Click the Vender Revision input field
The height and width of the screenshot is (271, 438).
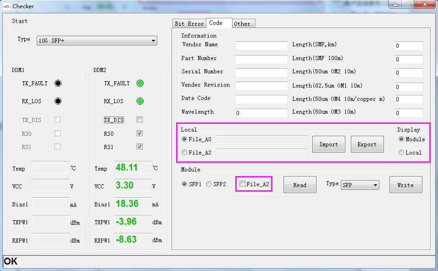[261, 86]
